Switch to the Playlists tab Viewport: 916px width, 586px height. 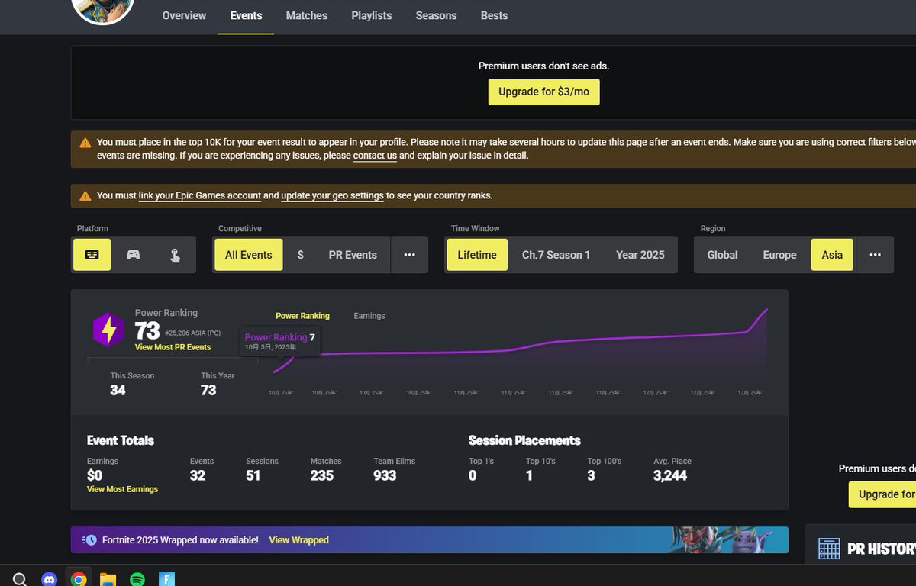click(x=372, y=15)
